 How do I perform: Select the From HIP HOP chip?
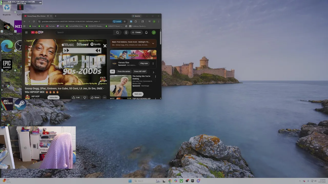pyautogui.click(x=140, y=72)
